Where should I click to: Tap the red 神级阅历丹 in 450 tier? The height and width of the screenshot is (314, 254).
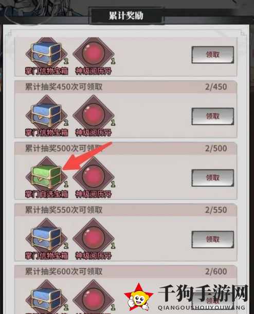coord(94,115)
